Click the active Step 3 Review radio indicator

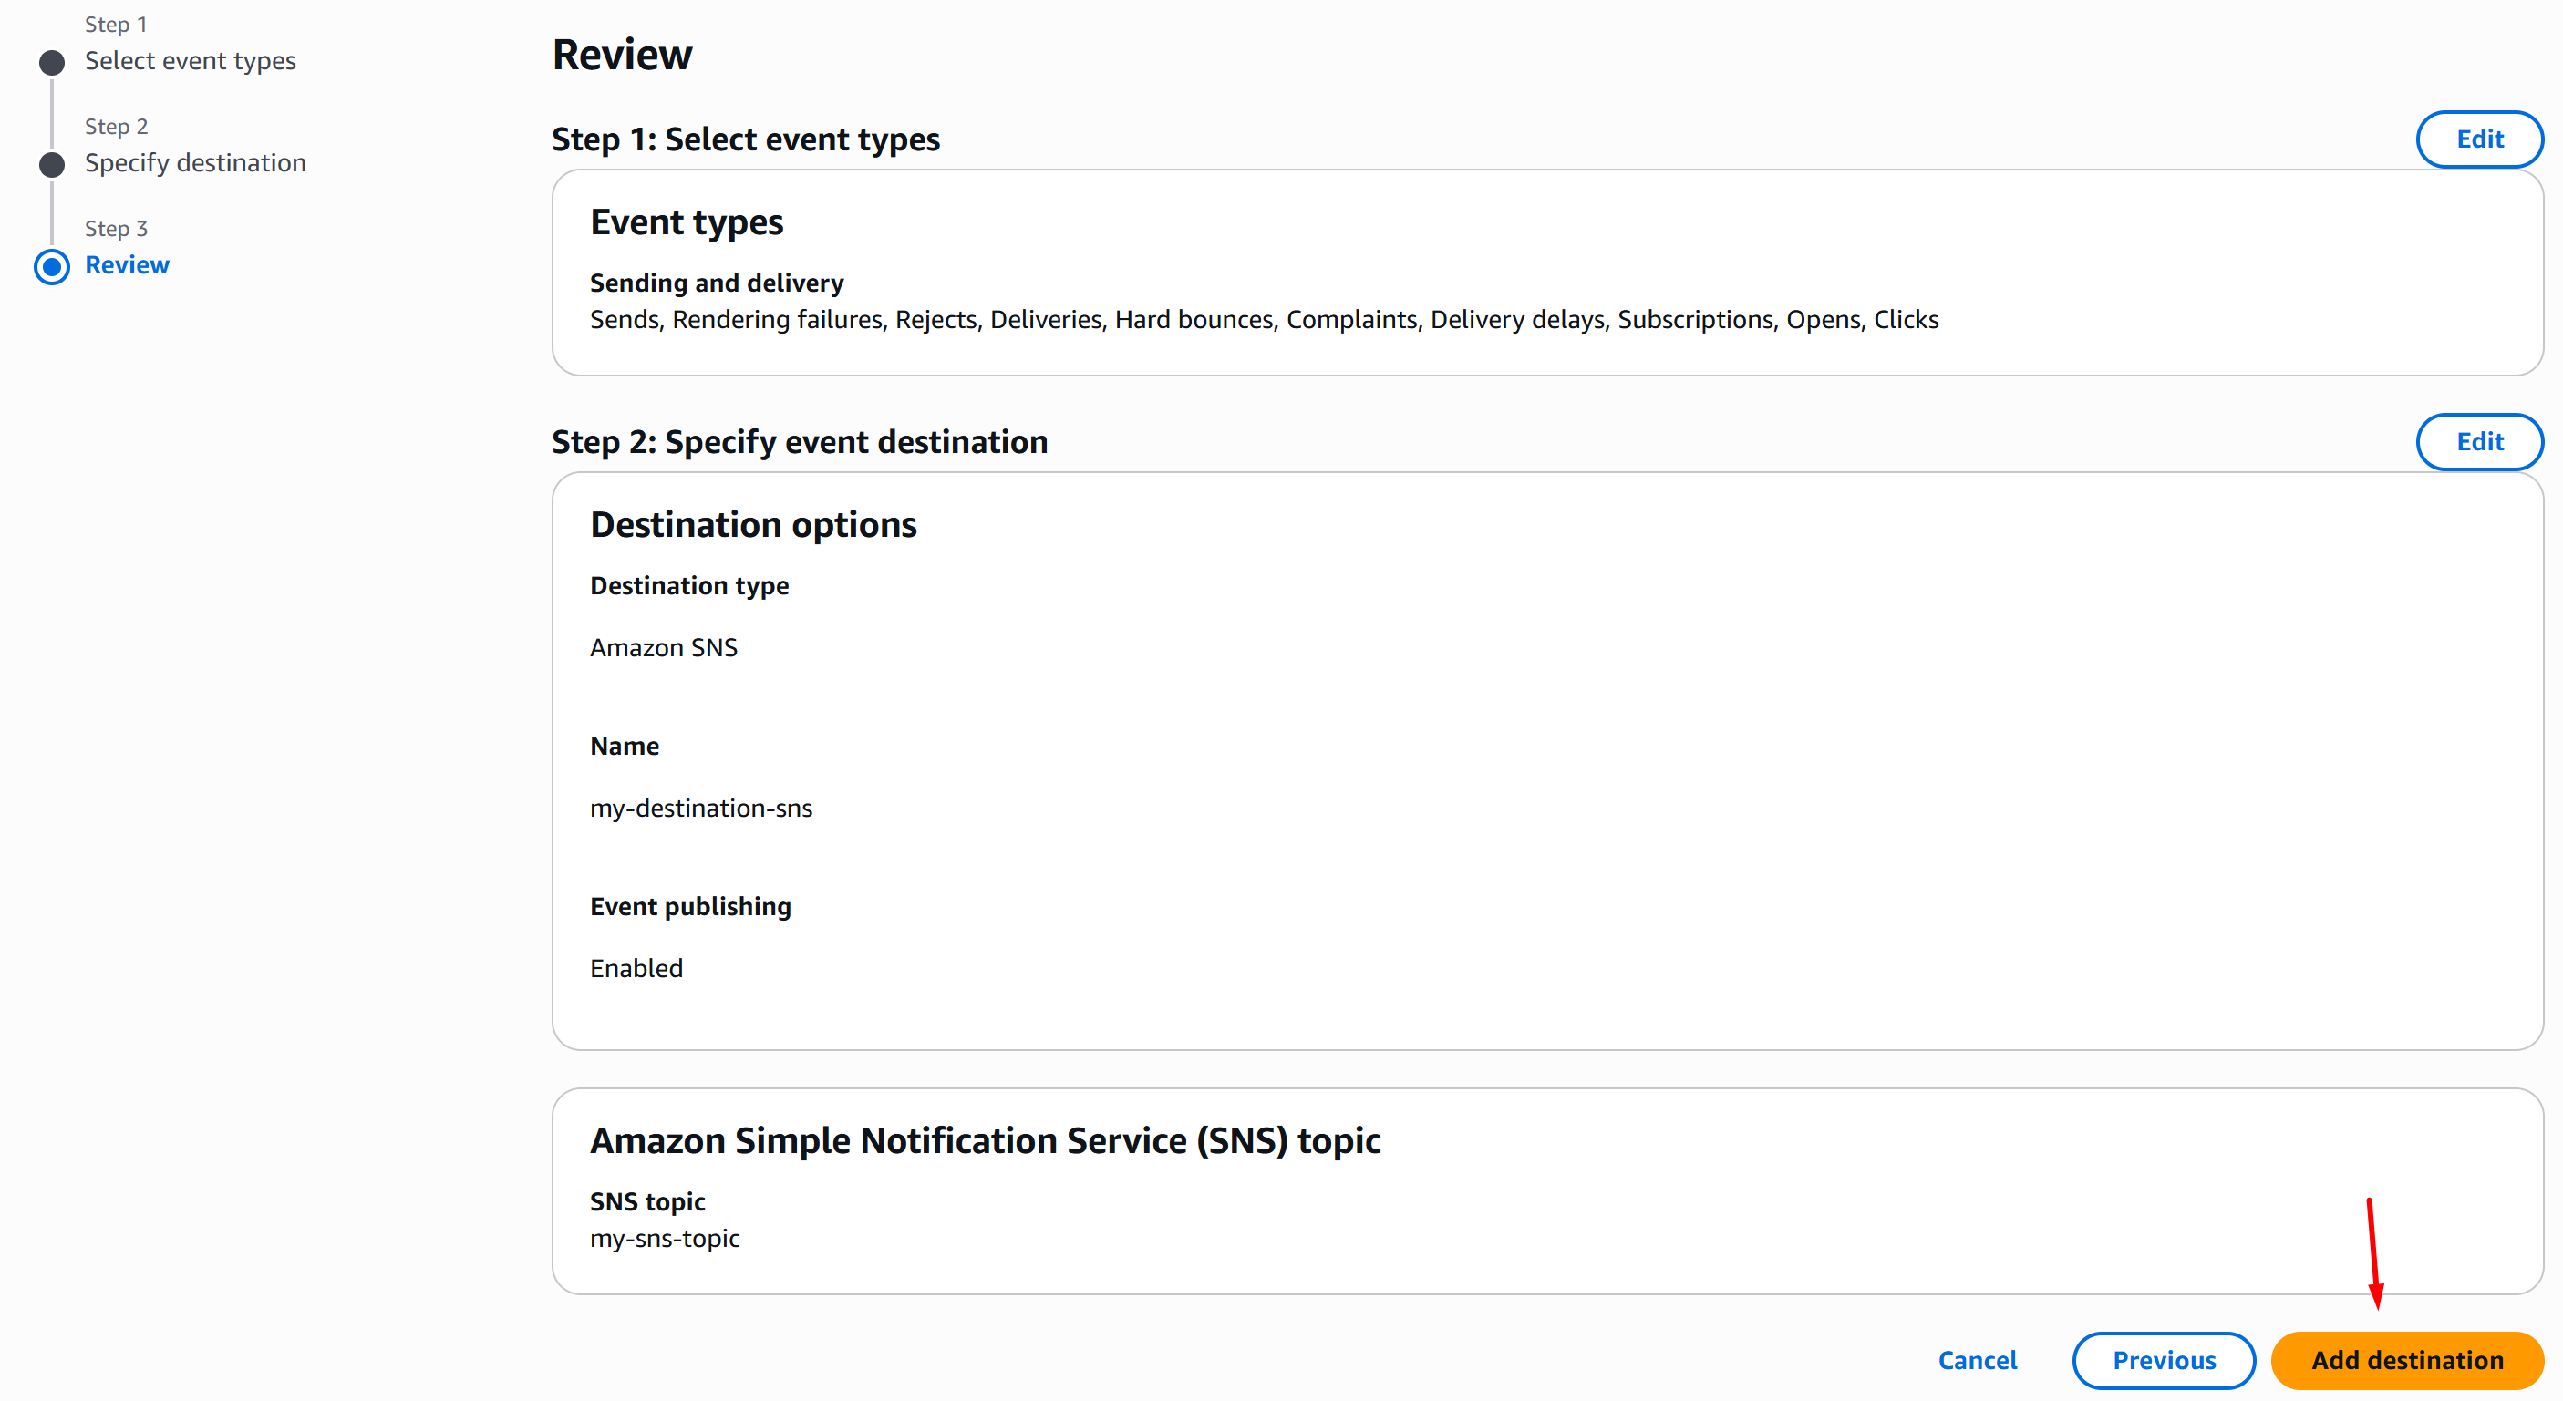[x=52, y=266]
